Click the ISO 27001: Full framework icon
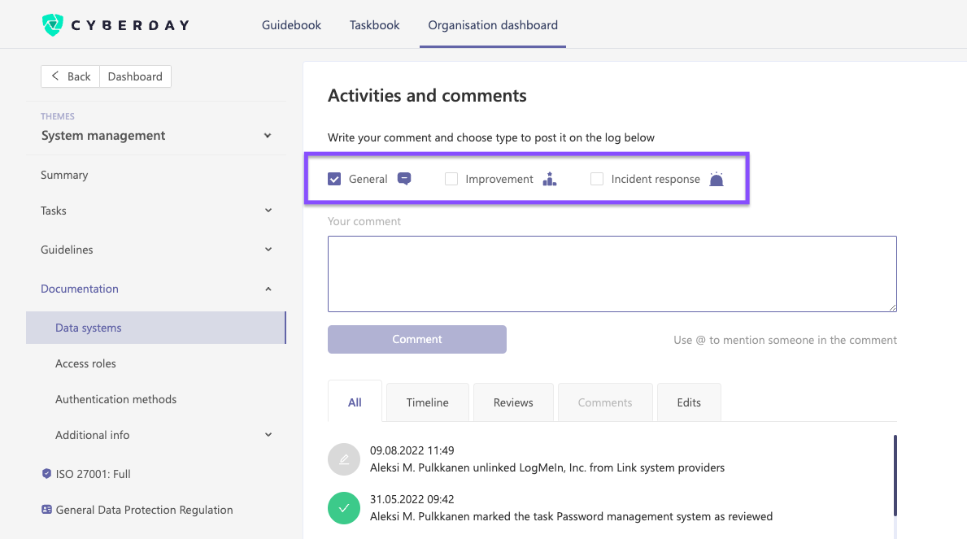This screenshot has width=967, height=539. click(x=45, y=473)
